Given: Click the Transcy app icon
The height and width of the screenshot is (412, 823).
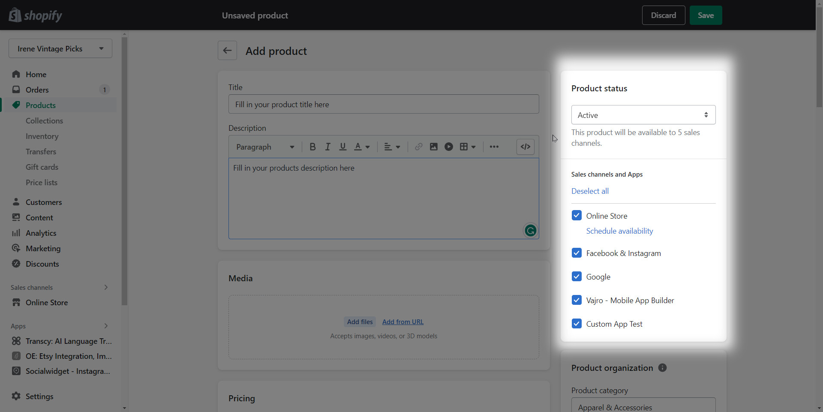Looking at the screenshot, I should [x=16, y=341].
